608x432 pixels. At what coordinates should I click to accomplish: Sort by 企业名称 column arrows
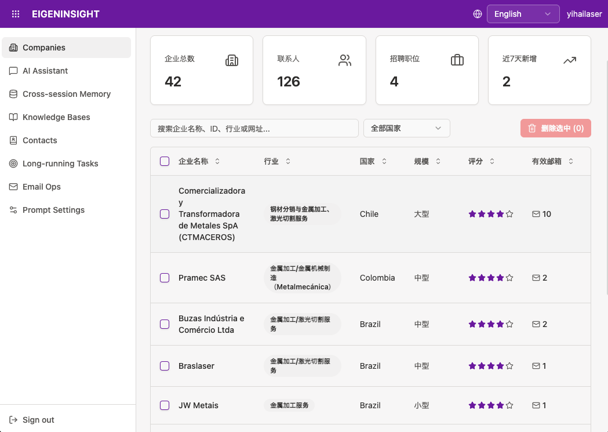click(x=217, y=161)
